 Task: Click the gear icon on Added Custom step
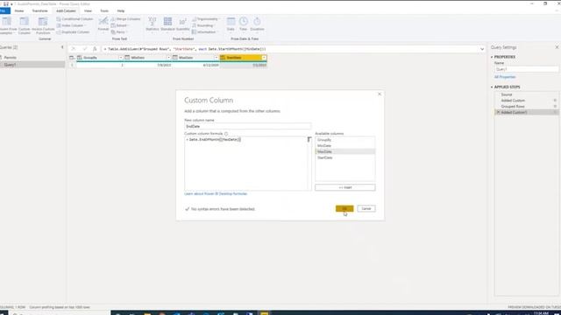pos(555,101)
